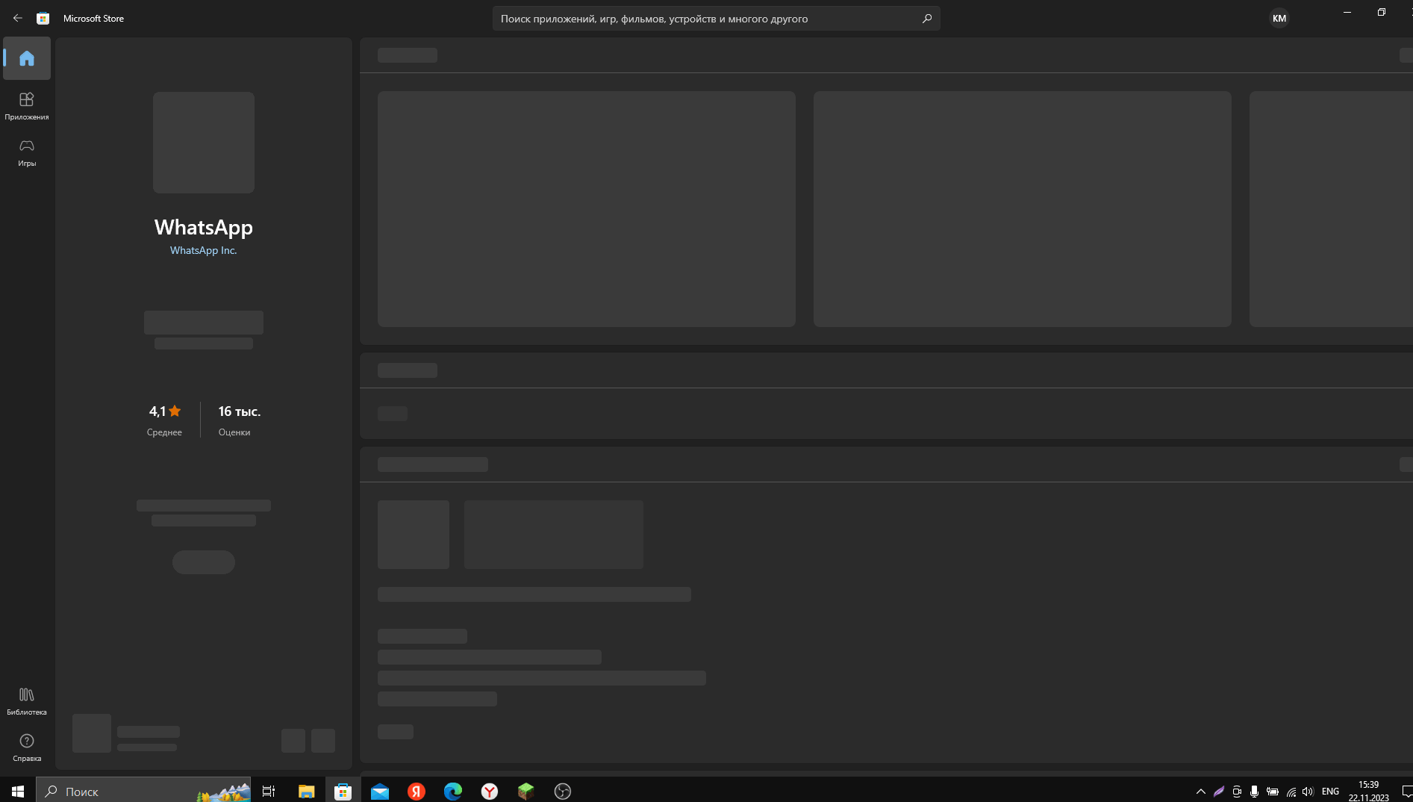The image size is (1413, 802).
Task: Open network status tray icon
Action: point(1291,791)
